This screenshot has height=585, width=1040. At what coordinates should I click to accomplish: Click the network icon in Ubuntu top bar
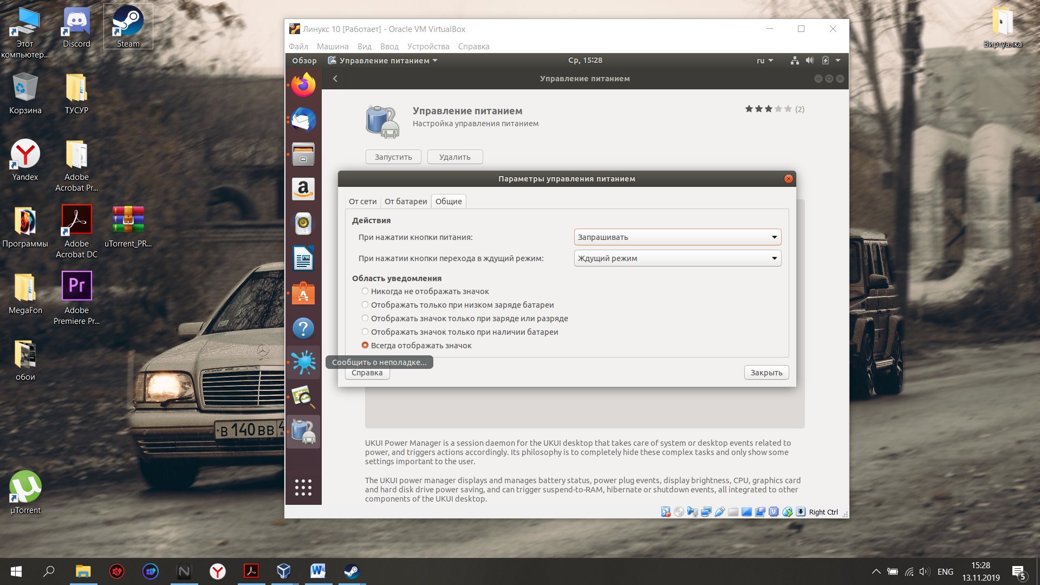tap(795, 61)
